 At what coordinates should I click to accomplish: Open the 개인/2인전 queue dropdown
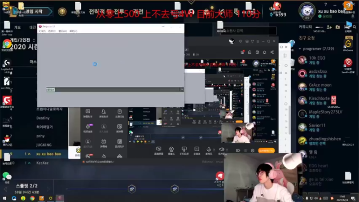(x=34, y=40)
